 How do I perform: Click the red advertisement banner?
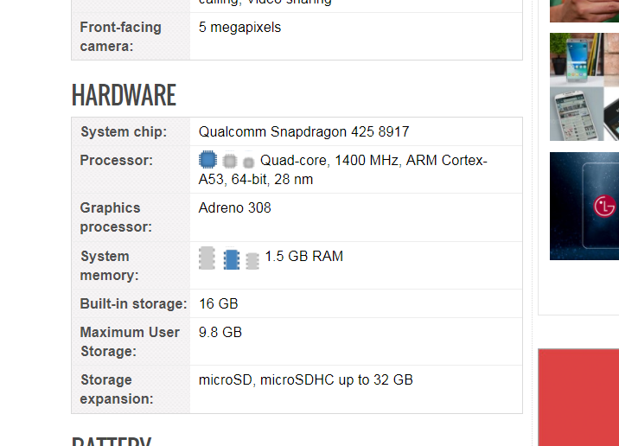[578, 398]
